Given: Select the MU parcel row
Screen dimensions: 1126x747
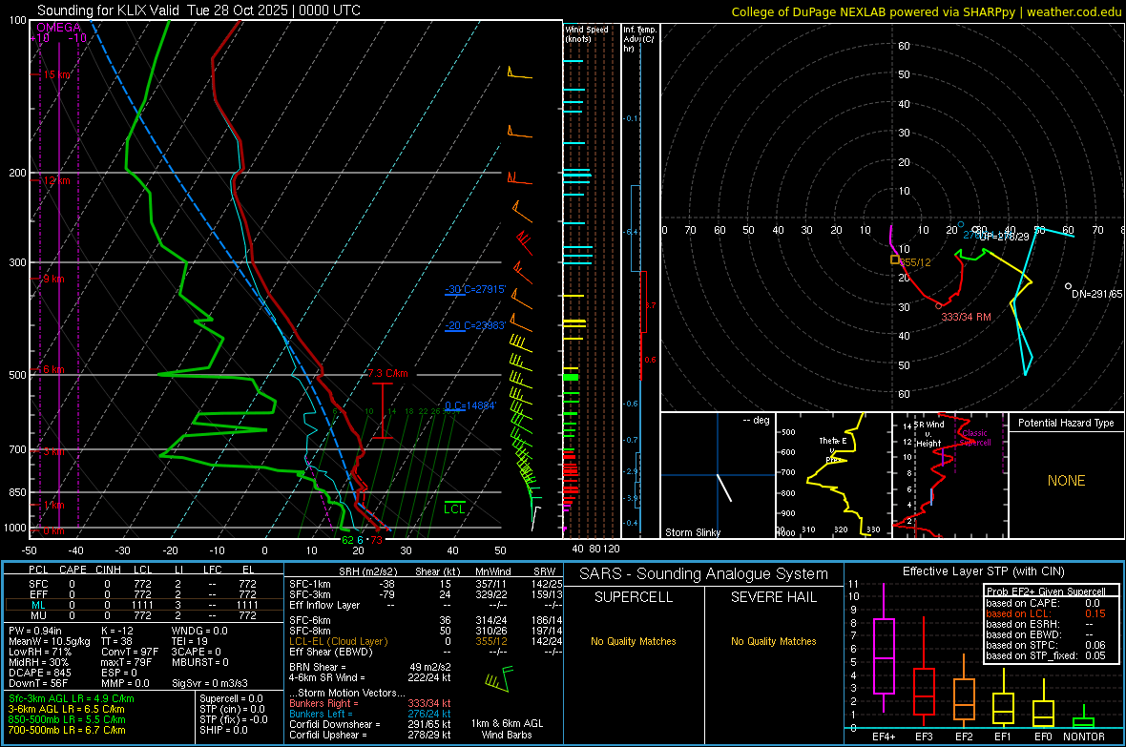Looking at the screenshot, I should (143, 614).
